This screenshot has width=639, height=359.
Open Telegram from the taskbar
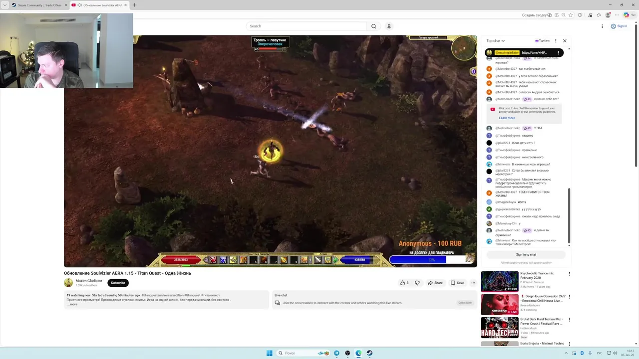(336, 353)
